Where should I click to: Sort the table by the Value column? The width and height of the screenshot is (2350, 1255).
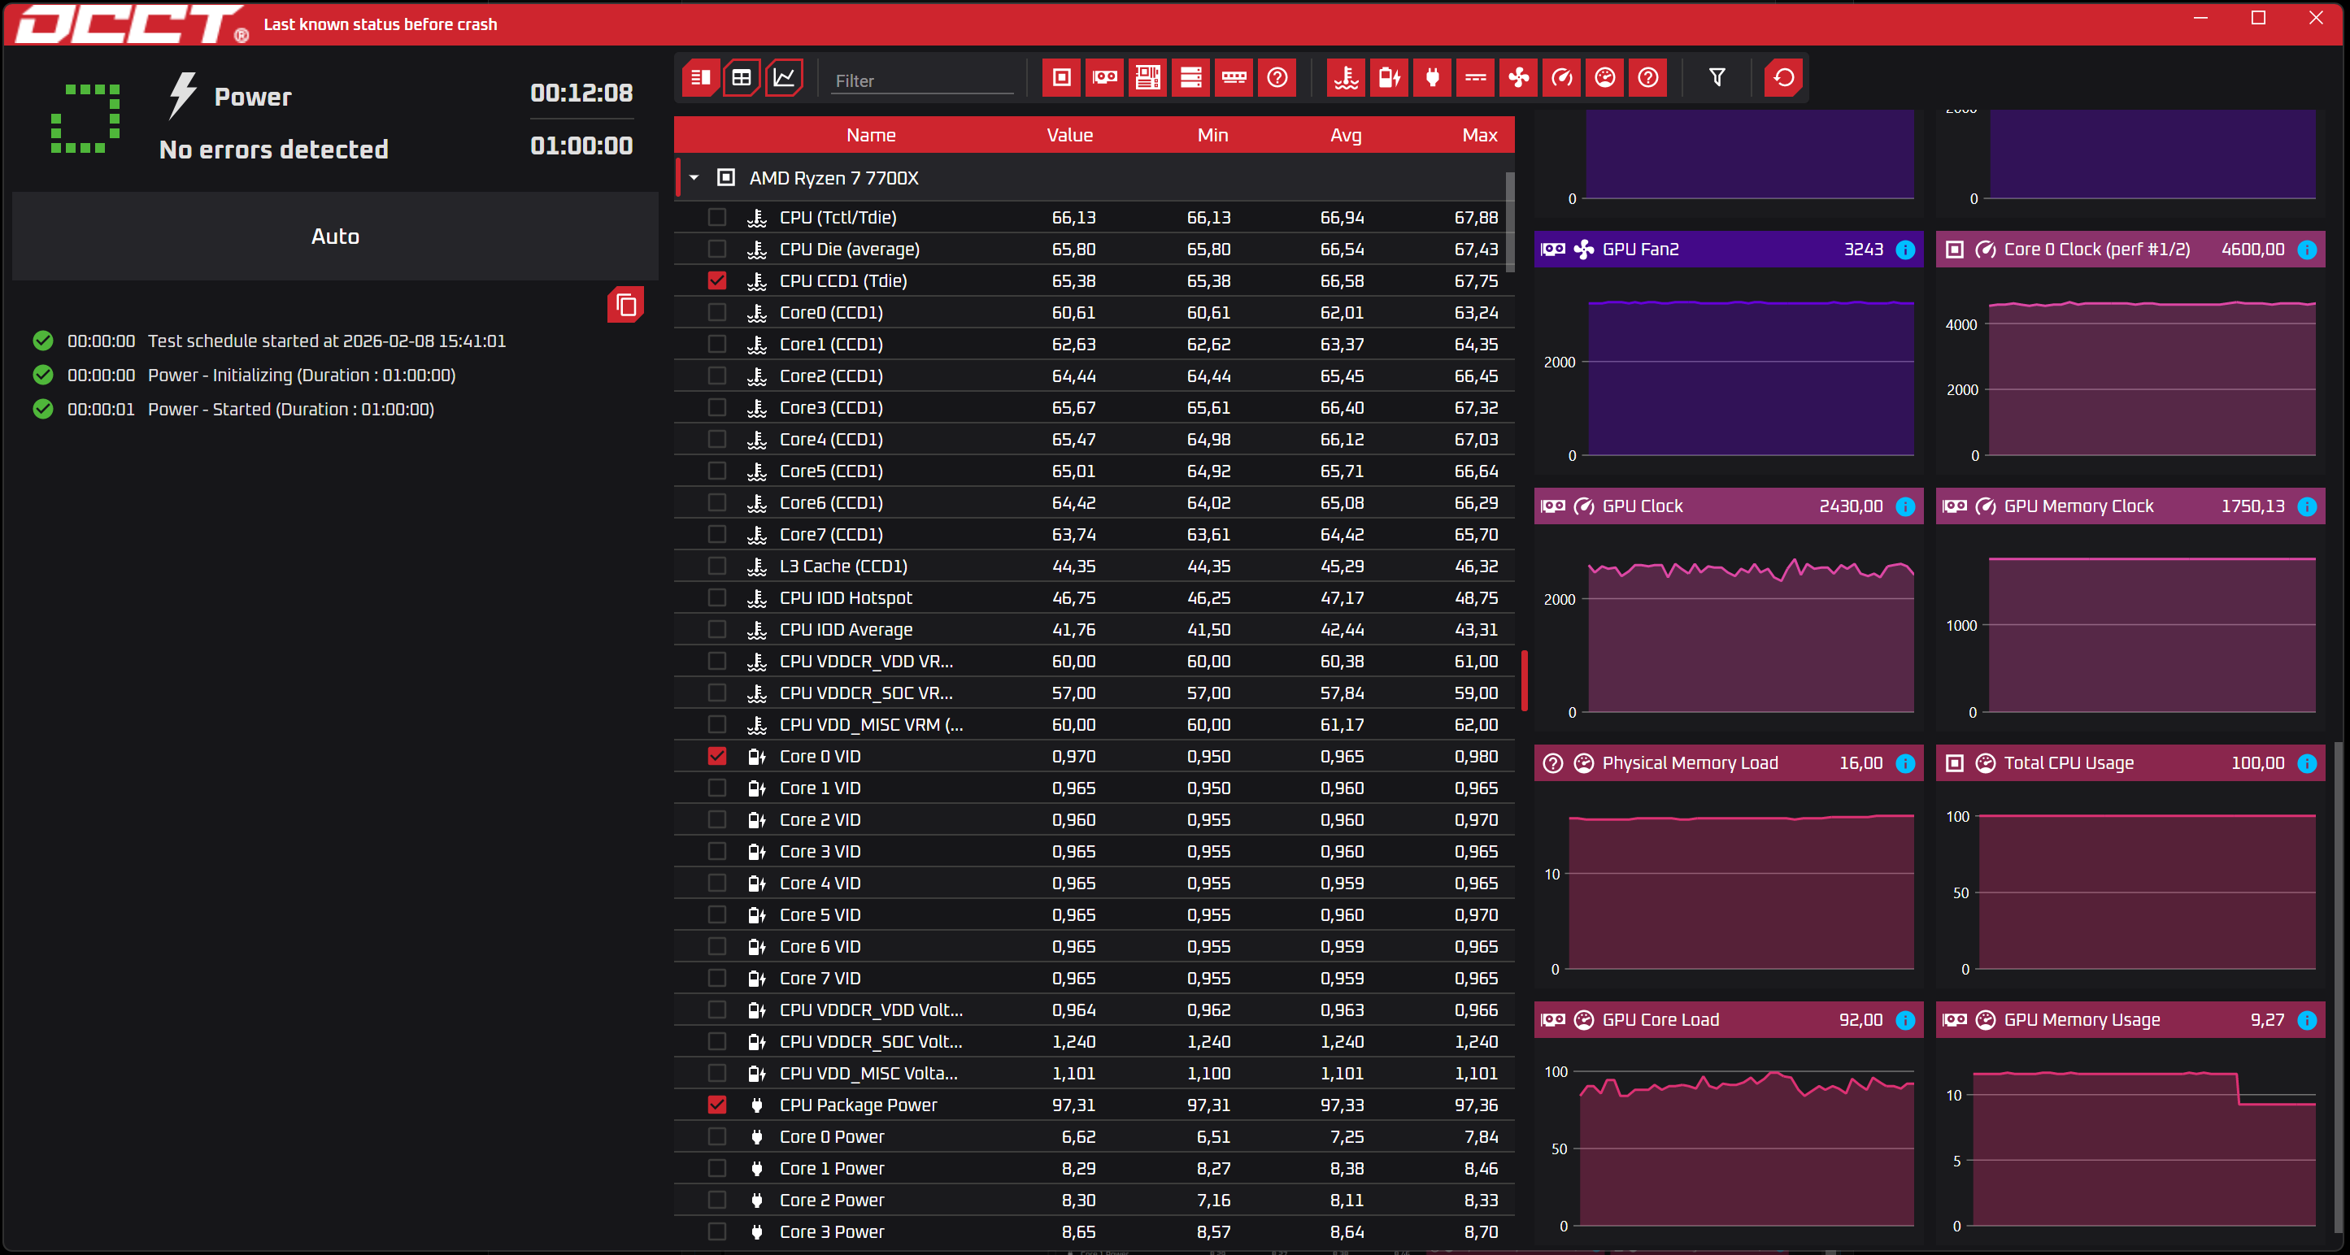1069,135
